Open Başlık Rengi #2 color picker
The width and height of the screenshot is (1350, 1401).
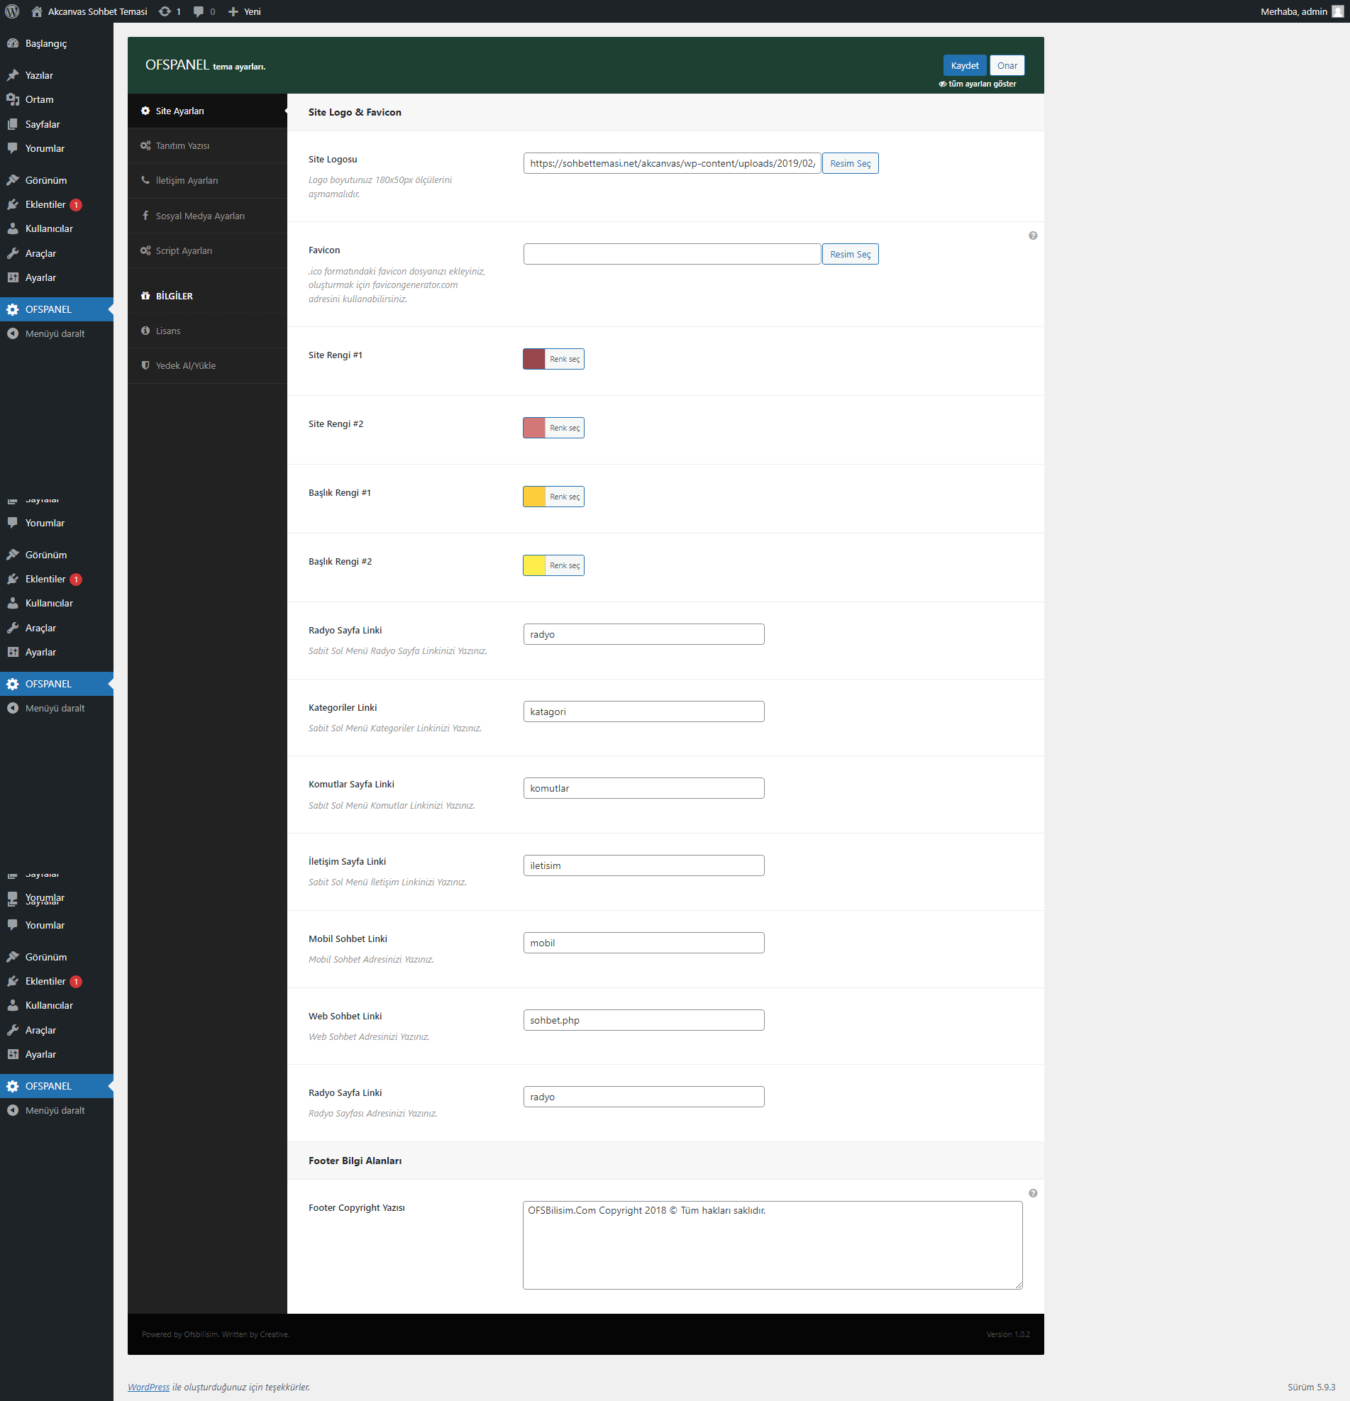tap(553, 565)
